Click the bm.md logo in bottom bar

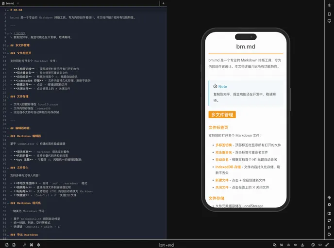coord(167,245)
